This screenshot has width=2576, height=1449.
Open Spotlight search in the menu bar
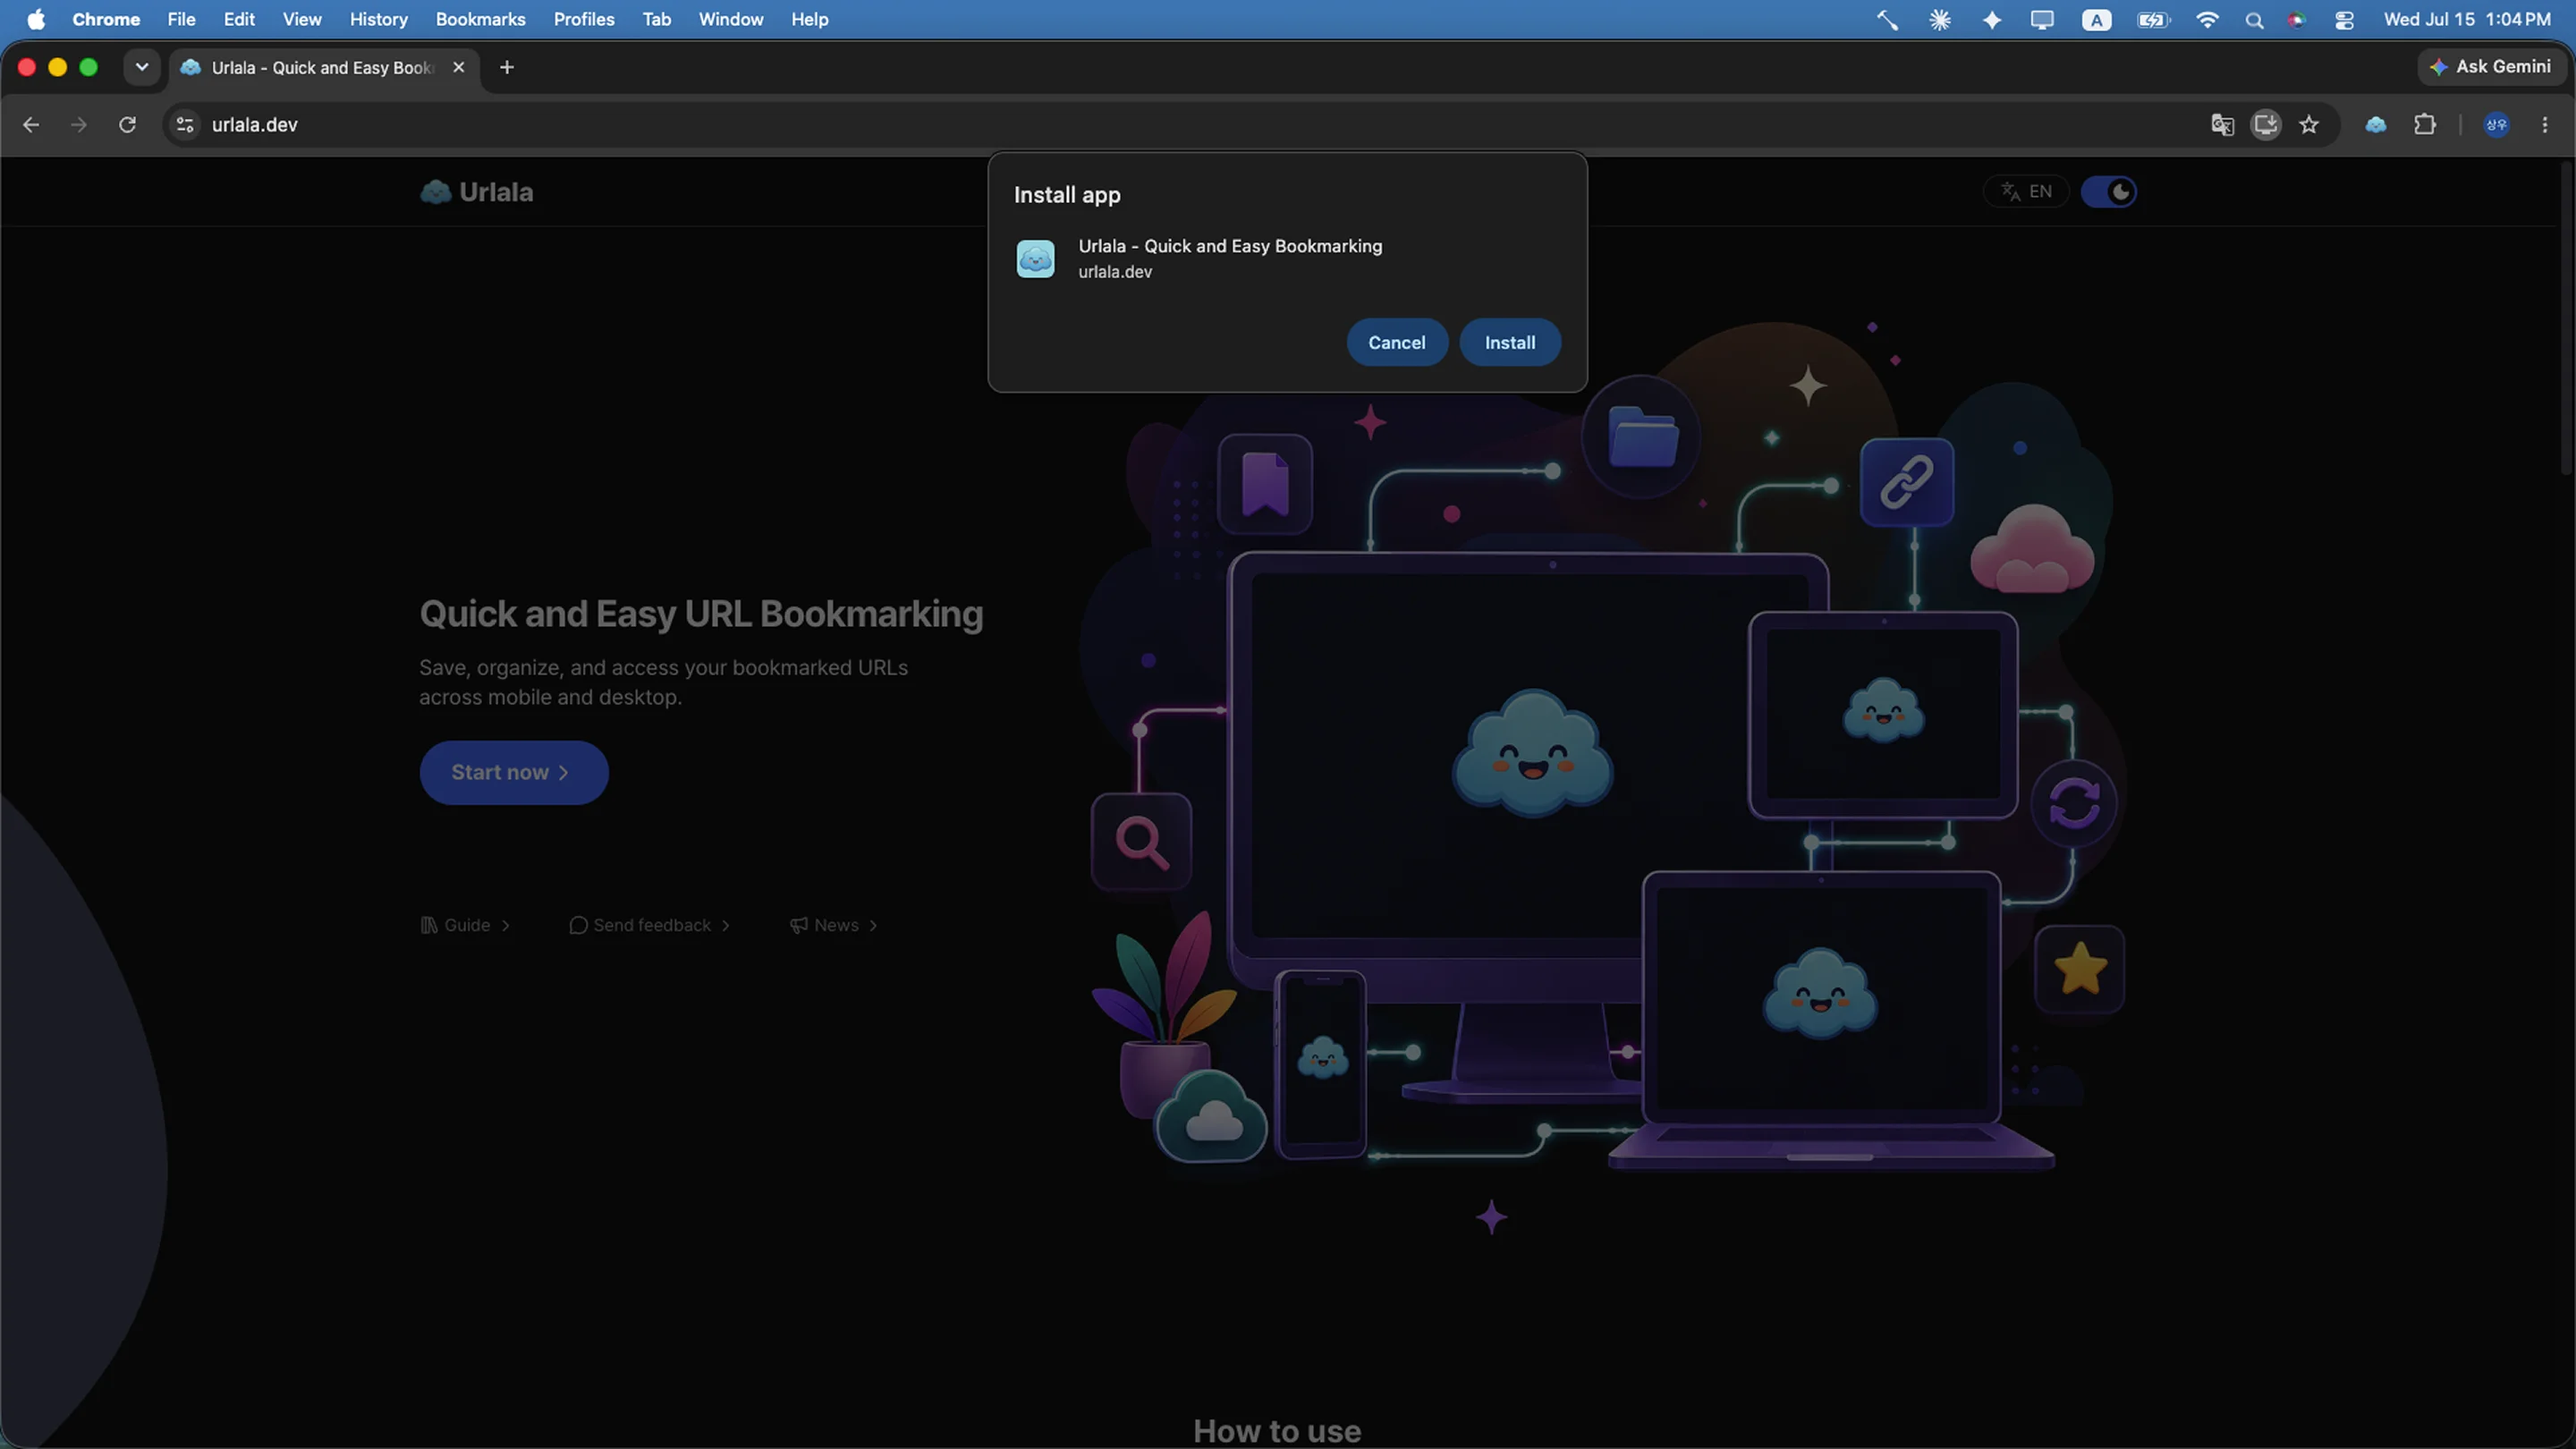click(2254, 19)
